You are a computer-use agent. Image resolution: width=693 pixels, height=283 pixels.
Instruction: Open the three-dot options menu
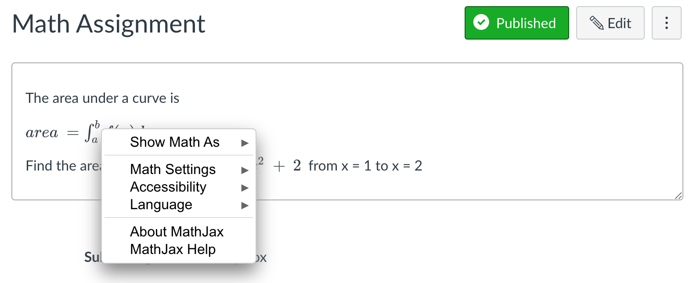click(x=666, y=23)
